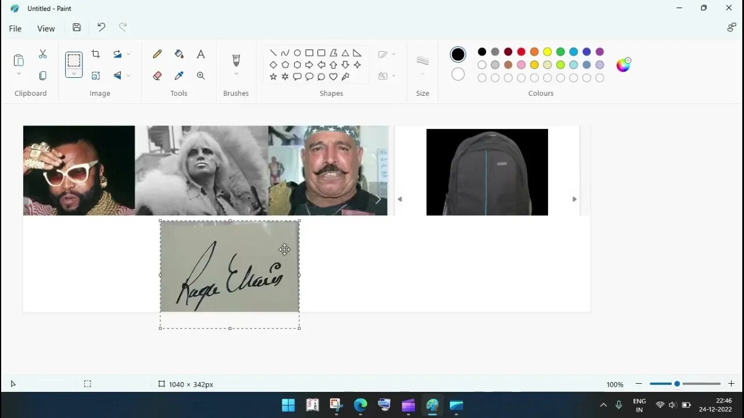This screenshot has width=744, height=418.
Task: Choose the Rectangle shape
Action: [309, 53]
